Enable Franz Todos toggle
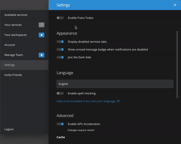The height and width of the screenshot is (144, 181). pos(60,18)
